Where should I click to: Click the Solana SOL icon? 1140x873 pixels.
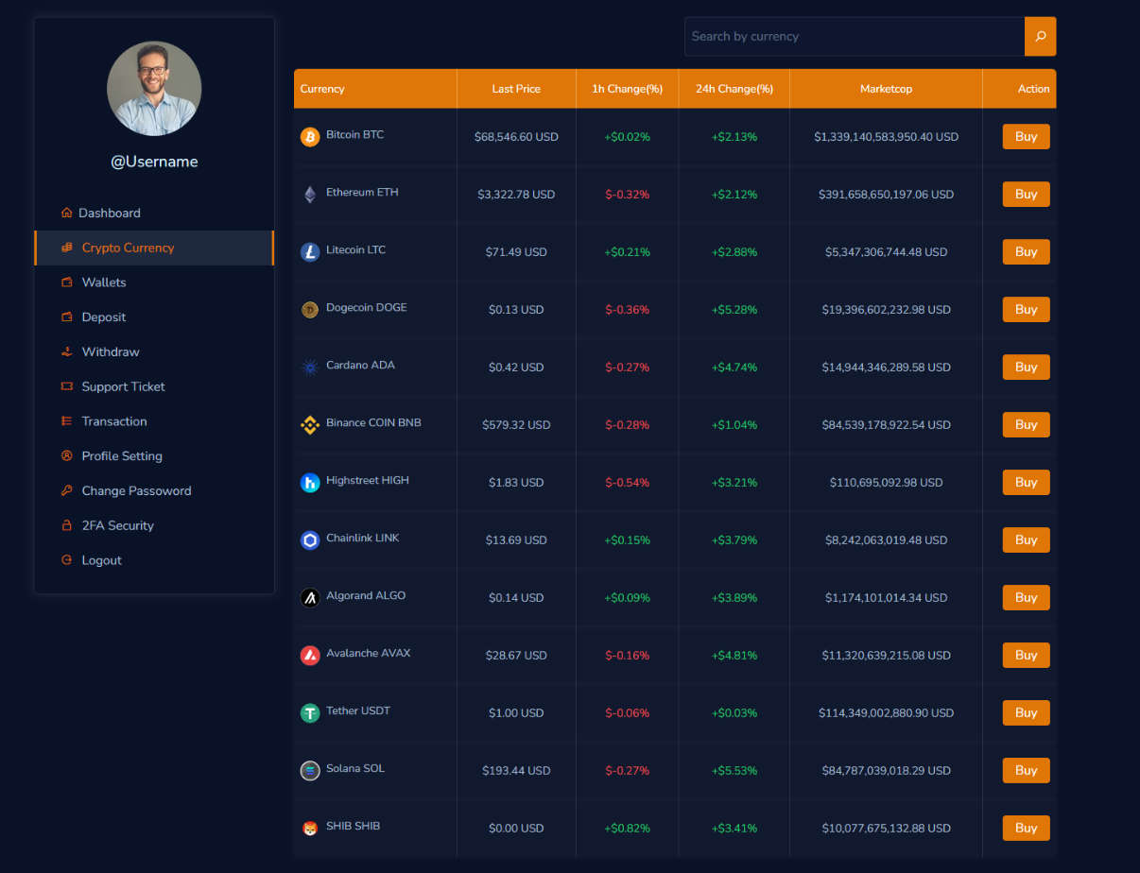click(310, 771)
